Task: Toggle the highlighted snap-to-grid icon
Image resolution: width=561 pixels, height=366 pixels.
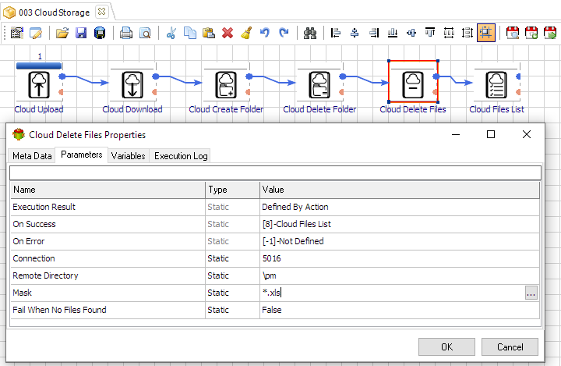Action: click(486, 33)
